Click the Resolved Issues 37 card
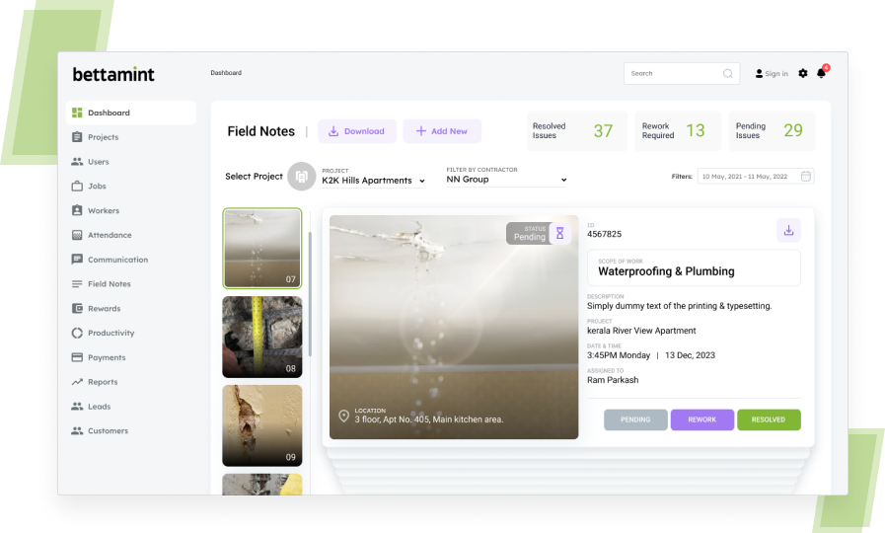 577,131
